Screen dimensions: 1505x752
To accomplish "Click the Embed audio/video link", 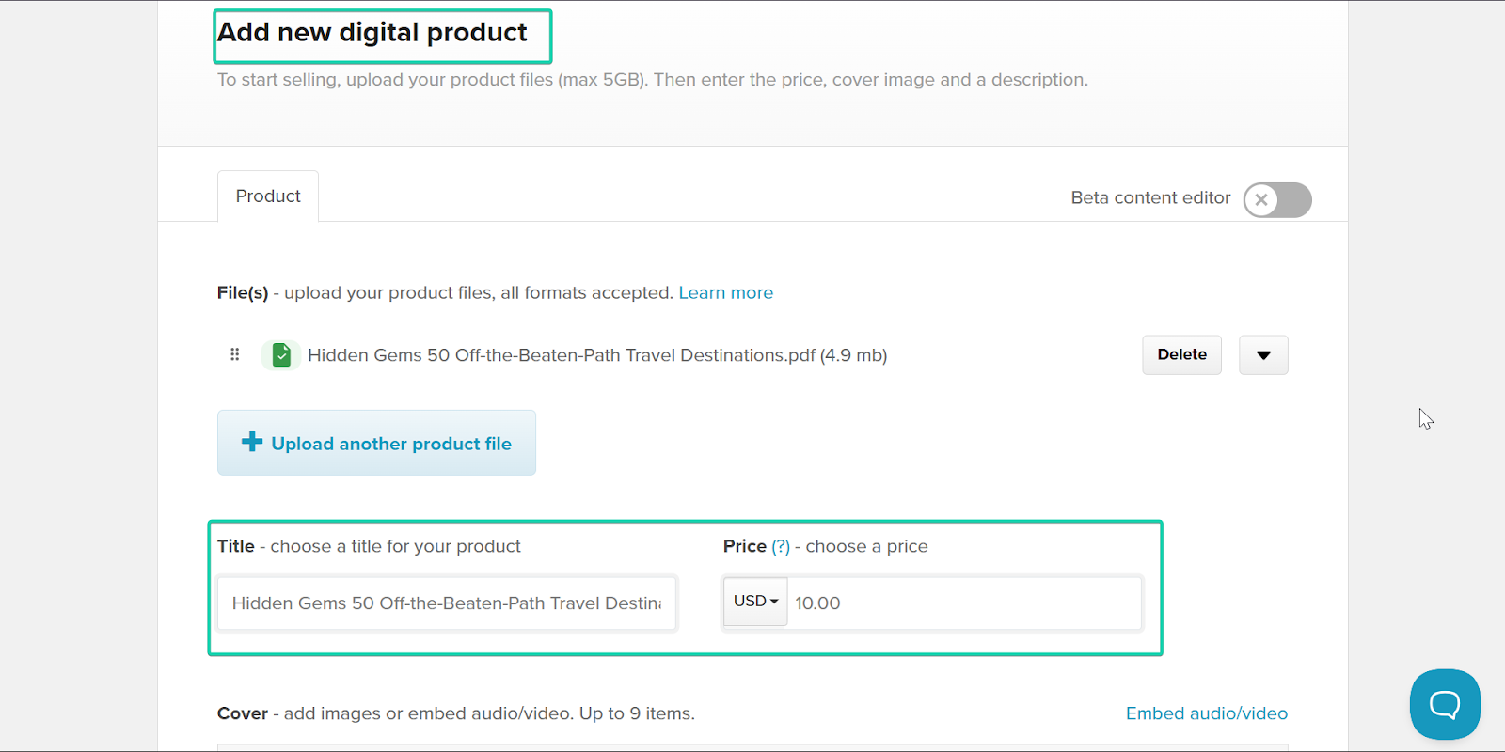I will (x=1206, y=713).
